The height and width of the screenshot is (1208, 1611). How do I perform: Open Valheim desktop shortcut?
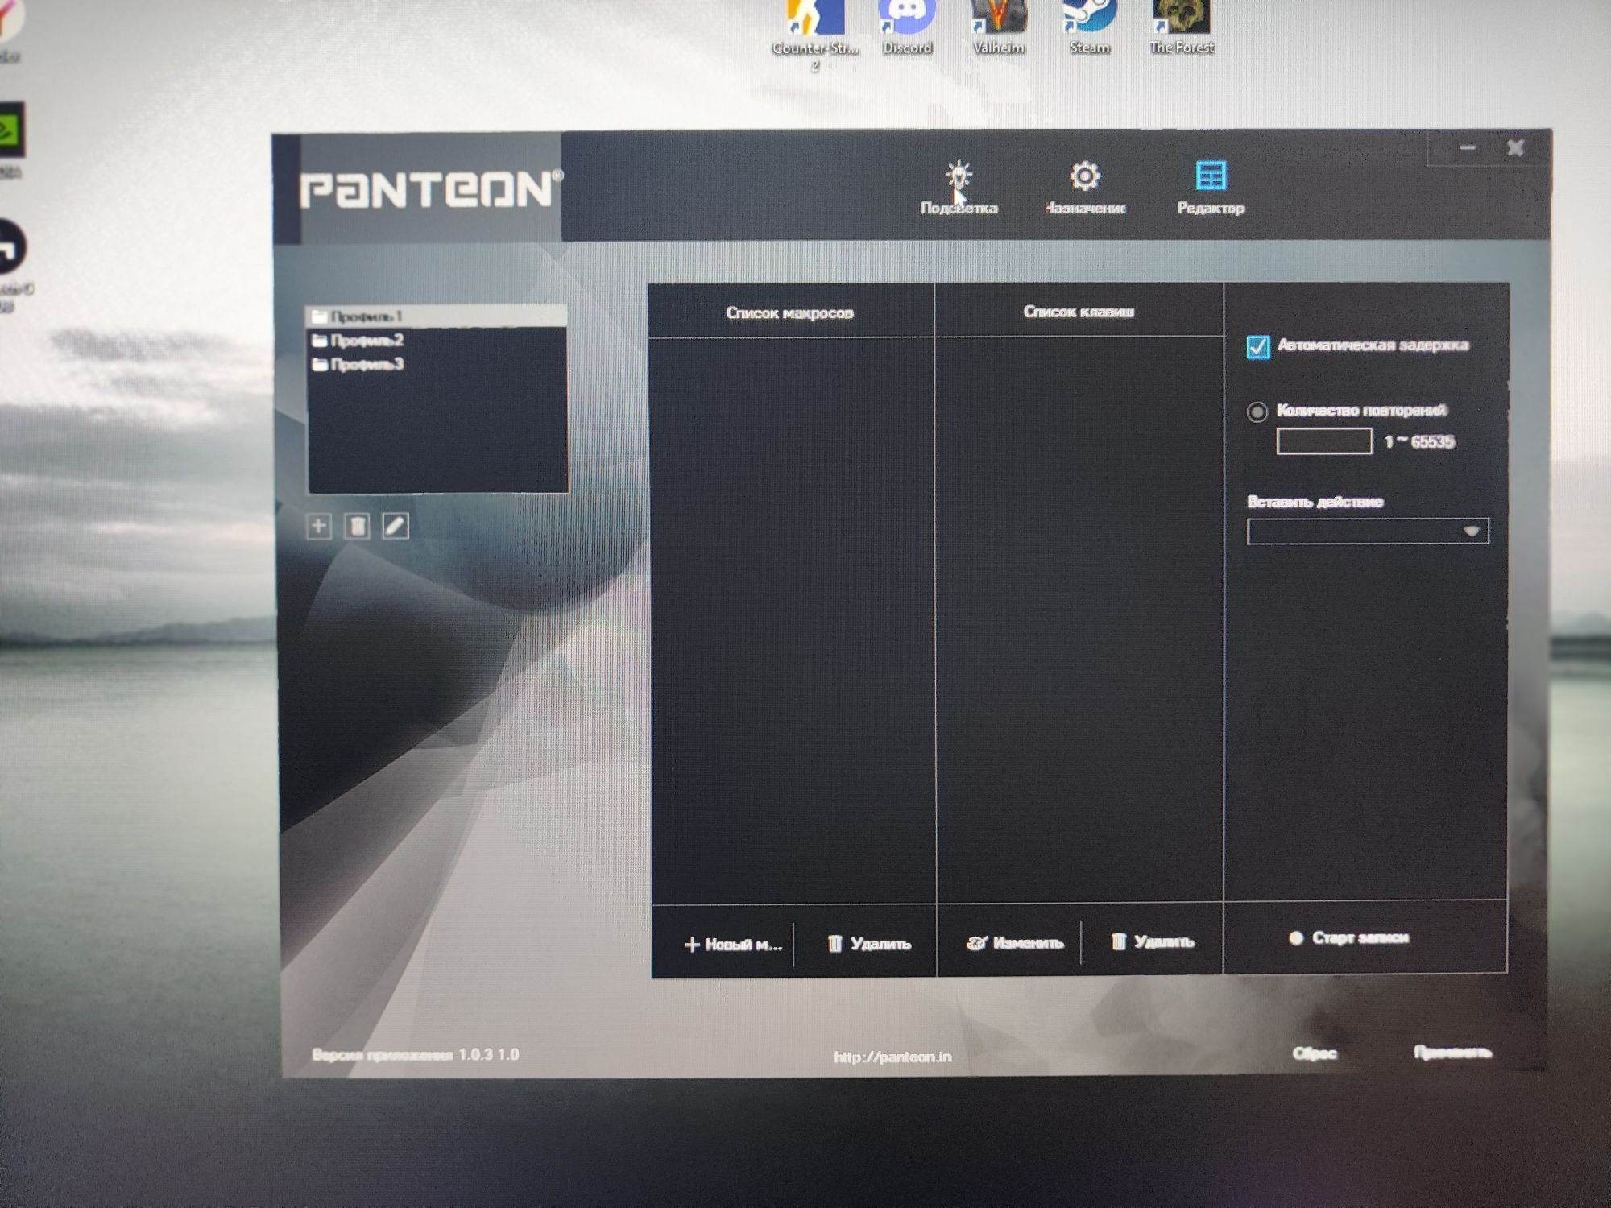coord(999,28)
